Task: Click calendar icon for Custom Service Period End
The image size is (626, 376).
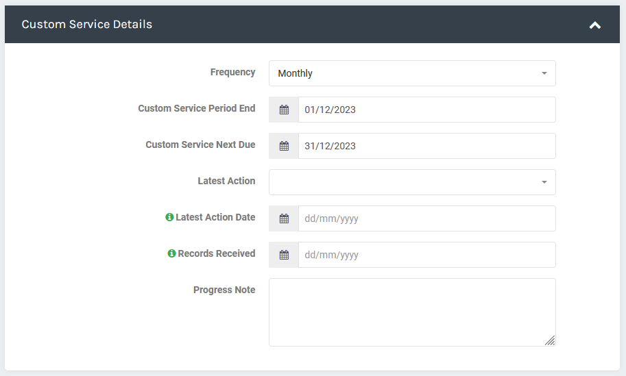Action: [x=284, y=110]
